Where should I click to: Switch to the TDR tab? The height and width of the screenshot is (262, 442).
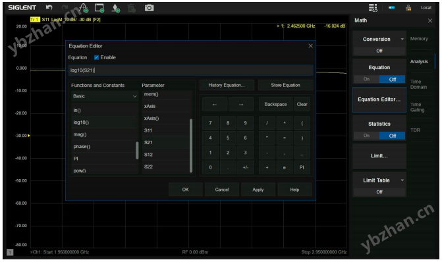coord(416,130)
